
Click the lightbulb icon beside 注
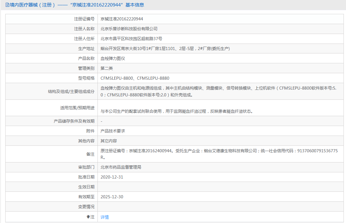88,217
